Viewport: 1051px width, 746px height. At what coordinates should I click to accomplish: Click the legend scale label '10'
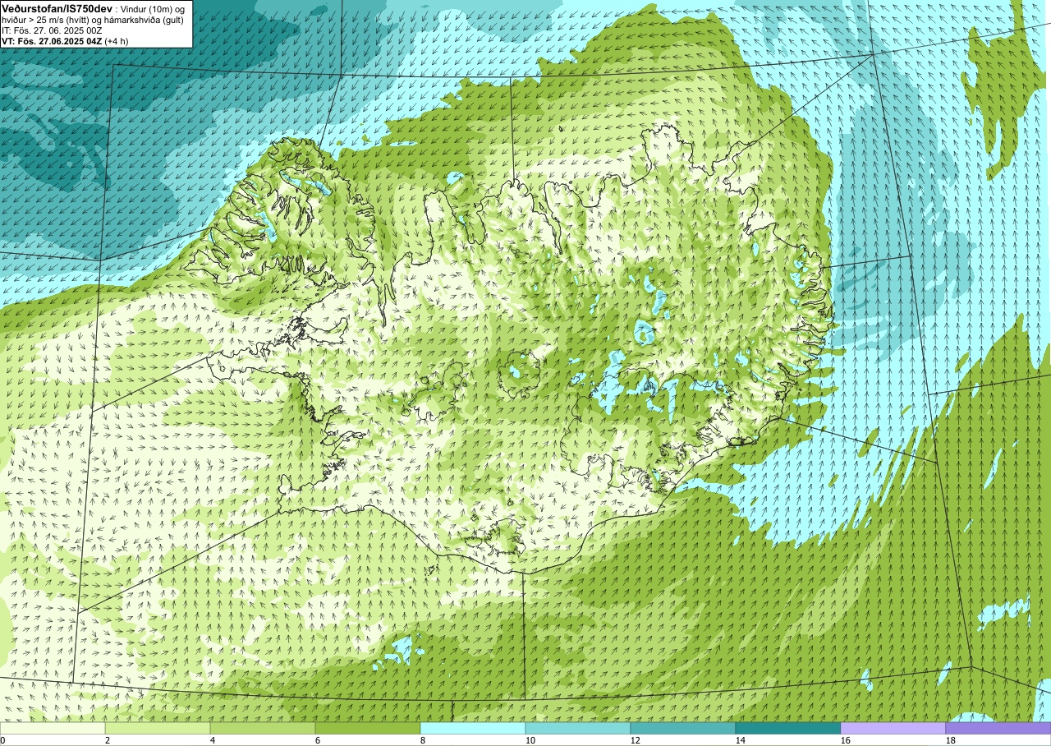[530, 740]
